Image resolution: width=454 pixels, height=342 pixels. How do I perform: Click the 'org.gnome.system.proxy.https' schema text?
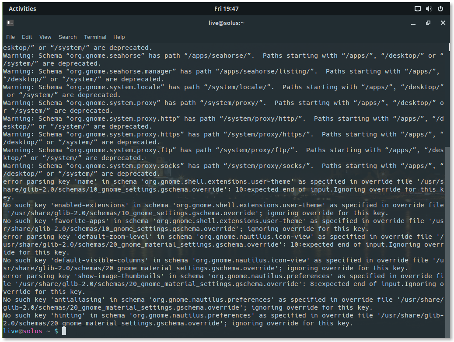tap(125, 134)
